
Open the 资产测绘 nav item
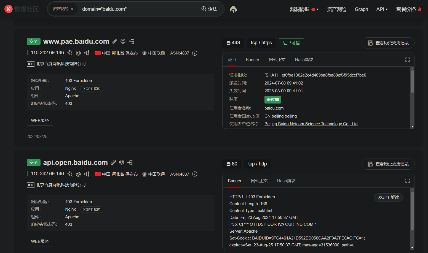pos(337,9)
